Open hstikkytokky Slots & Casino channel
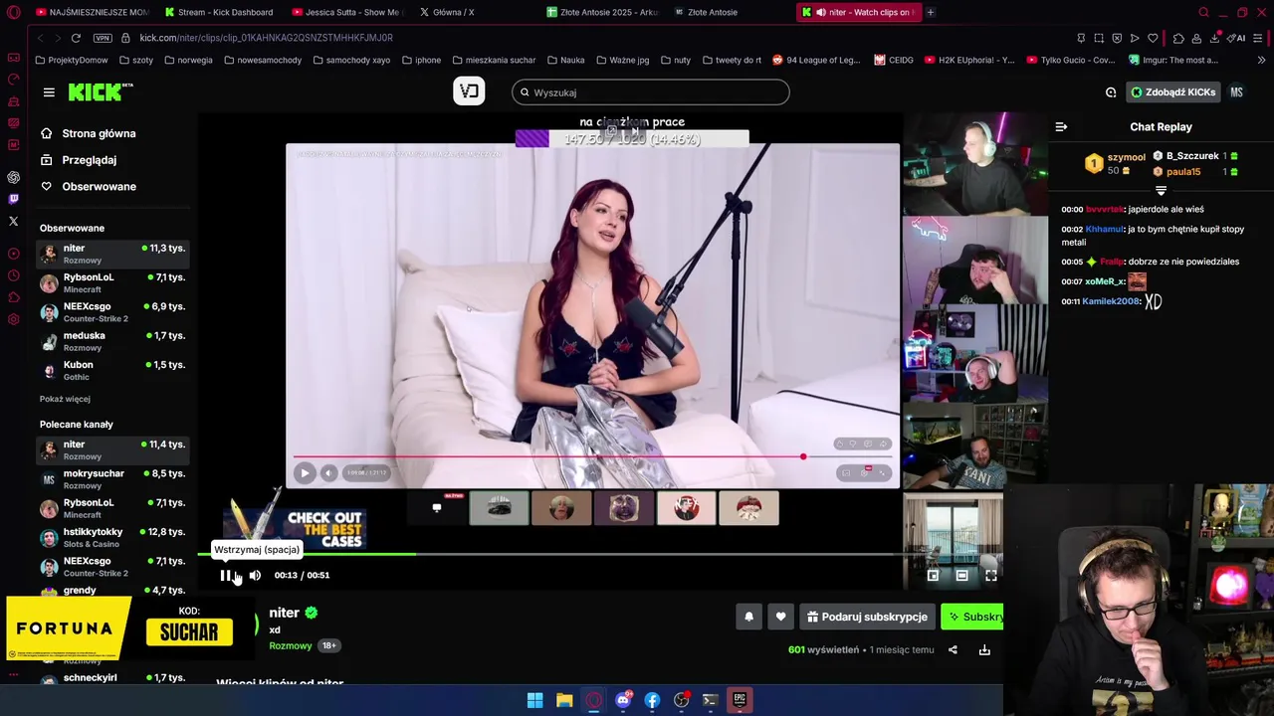The width and height of the screenshot is (1274, 716). [x=112, y=537]
